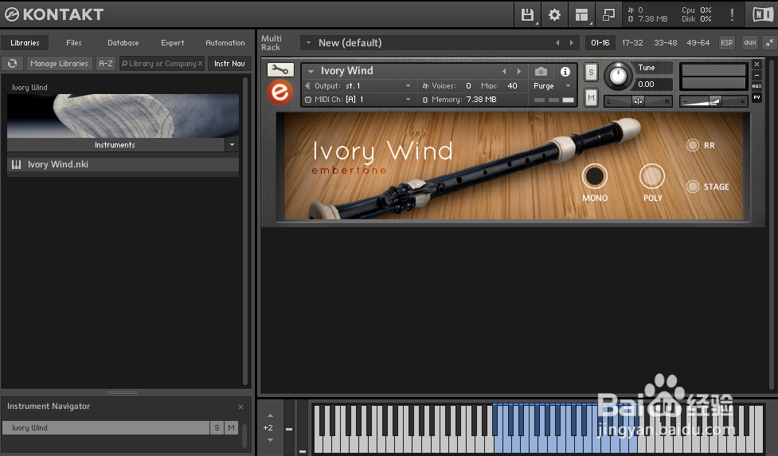Click the pan L-R slider
778x456 pixels.
638,101
